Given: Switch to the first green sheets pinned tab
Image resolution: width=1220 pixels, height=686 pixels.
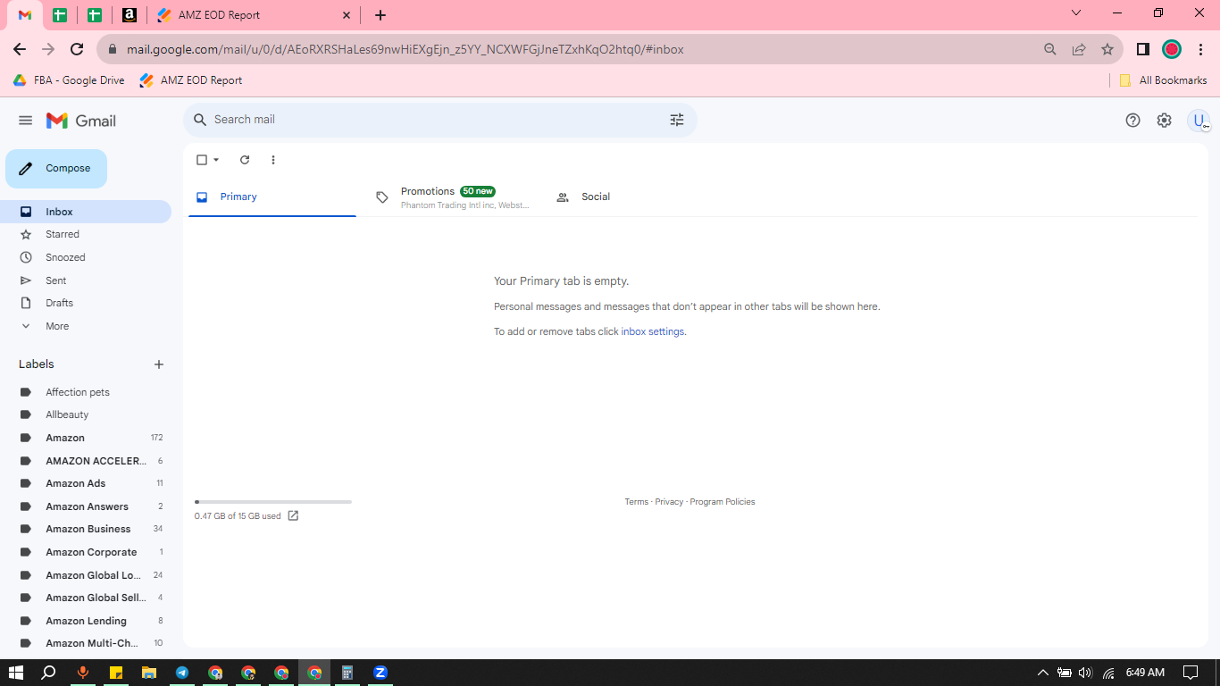Looking at the screenshot, I should [60, 15].
